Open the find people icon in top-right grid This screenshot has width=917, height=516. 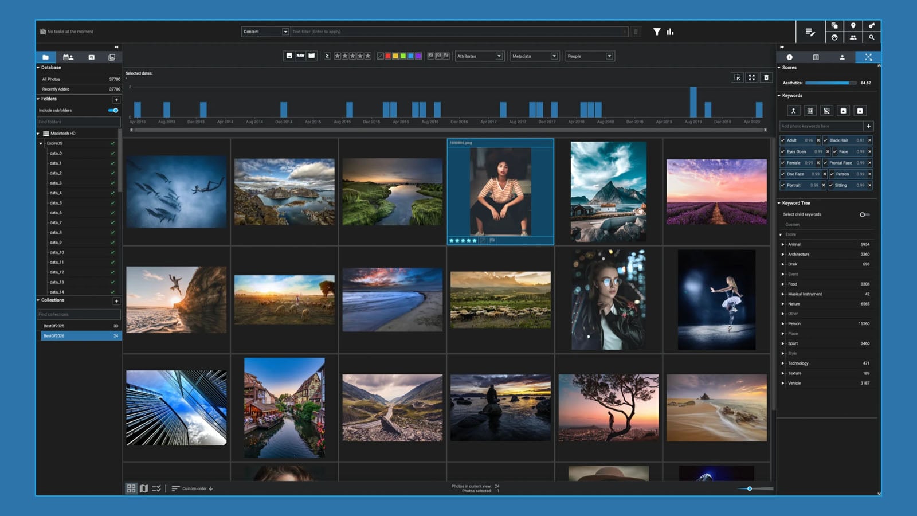click(x=853, y=37)
